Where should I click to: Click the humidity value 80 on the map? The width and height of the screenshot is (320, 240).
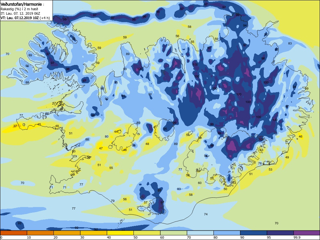click(107, 137)
